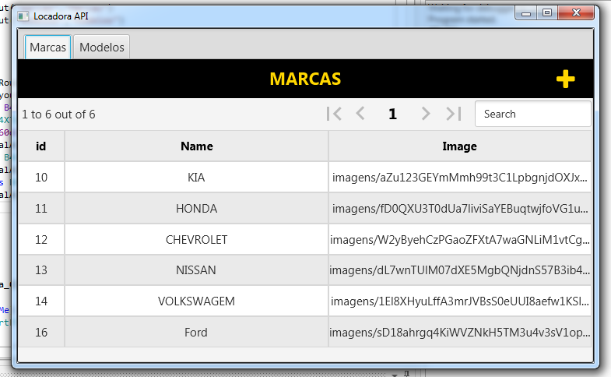The height and width of the screenshot is (377, 611).
Task: Click the yellow plus add-brand icon
Action: [565, 79]
